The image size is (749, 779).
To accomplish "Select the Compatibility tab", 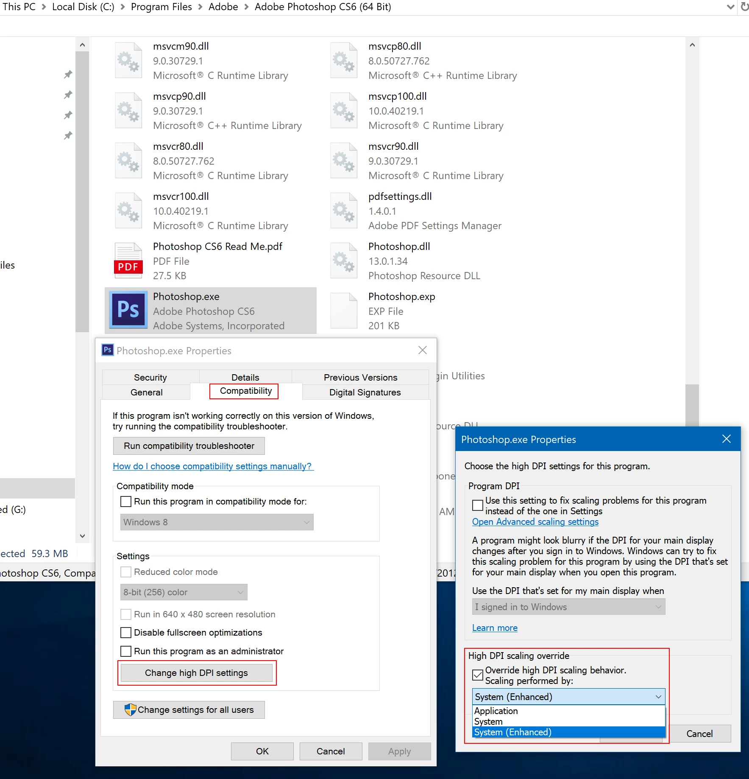I will pos(246,391).
